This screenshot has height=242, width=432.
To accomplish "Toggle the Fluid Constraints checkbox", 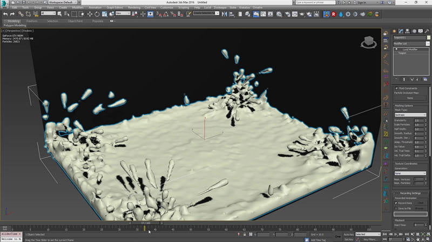I will point(397,88).
